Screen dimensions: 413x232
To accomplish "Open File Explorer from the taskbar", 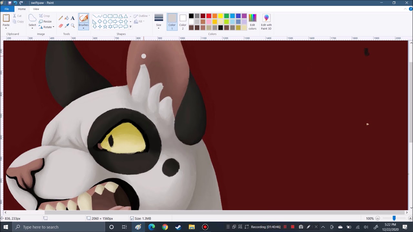I will pos(192,227).
